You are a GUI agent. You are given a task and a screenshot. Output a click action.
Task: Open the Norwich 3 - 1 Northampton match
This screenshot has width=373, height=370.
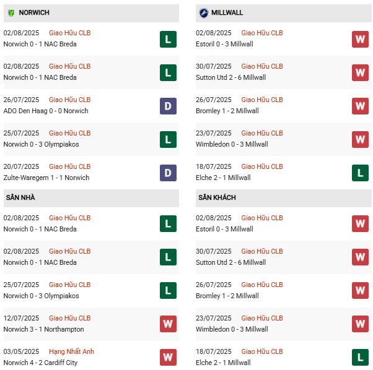click(43, 329)
